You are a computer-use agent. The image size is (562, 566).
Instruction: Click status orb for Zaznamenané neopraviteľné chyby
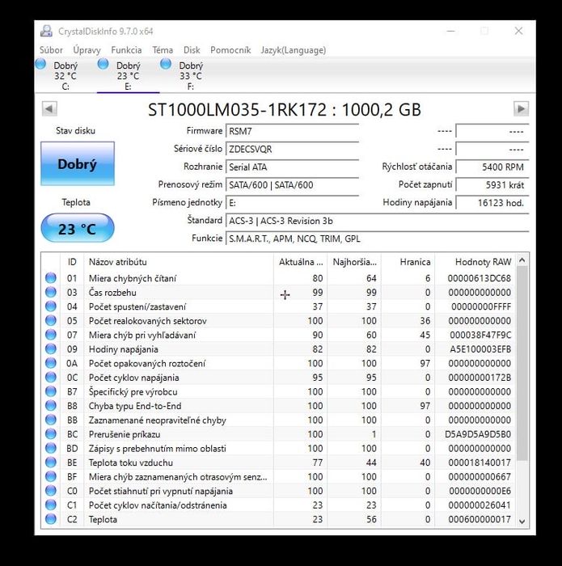[51, 420]
